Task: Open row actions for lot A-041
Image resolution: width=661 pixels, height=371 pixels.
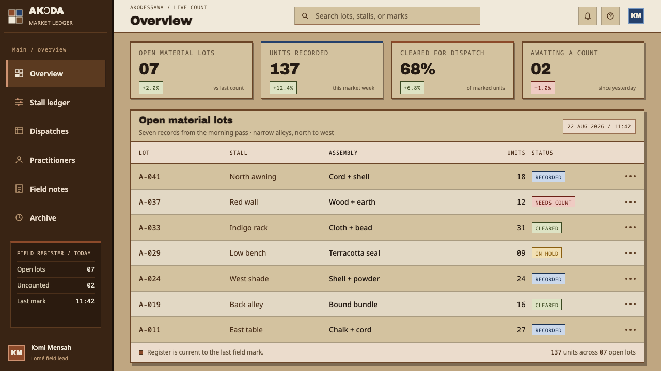Action: pyautogui.click(x=631, y=176)
